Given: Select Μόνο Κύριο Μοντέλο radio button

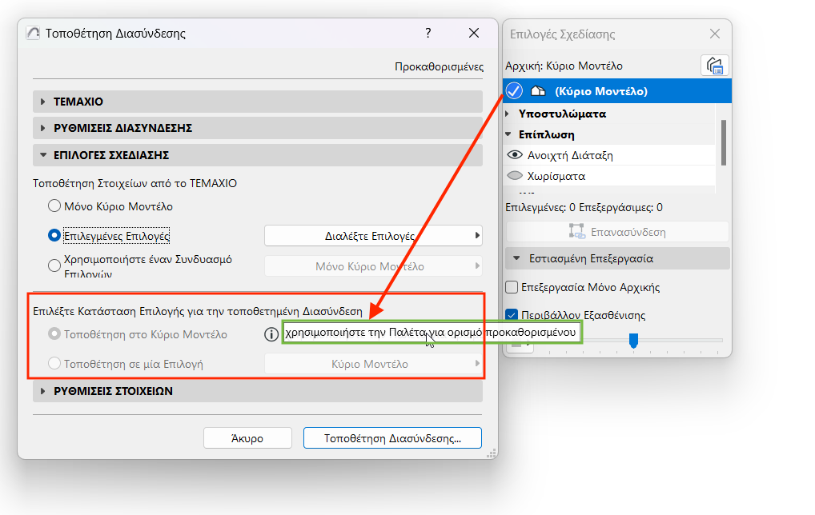Looking at the screenshot, I should pyautogui.click(x=54, y=206).
